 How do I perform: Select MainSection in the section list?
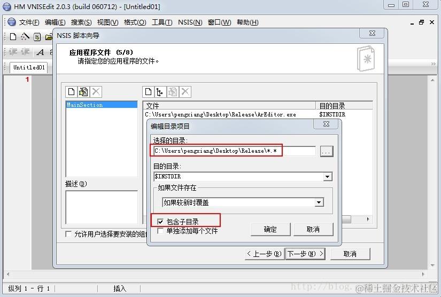(102, 105)
